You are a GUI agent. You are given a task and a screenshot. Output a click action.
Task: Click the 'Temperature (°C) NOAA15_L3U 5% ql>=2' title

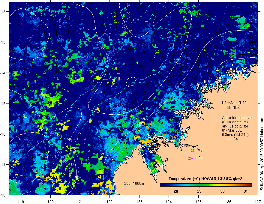[x=205, y=178]
